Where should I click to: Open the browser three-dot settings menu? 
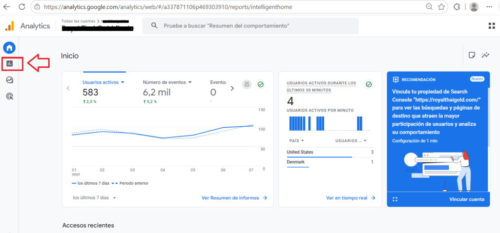point(489,7)
